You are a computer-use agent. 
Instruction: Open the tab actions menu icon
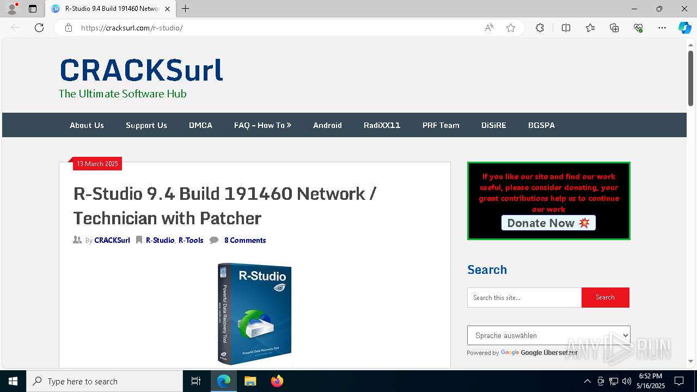coord(33,9)
